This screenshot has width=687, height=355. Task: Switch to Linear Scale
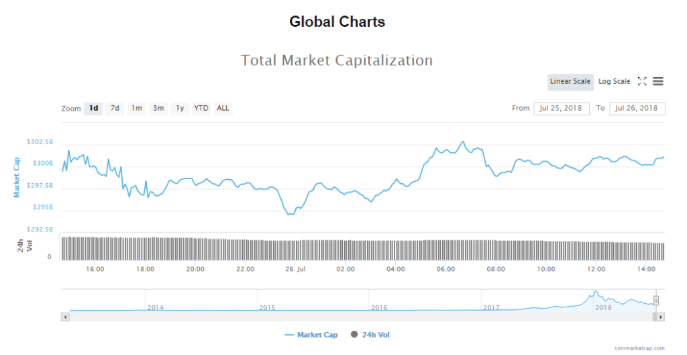570,82
